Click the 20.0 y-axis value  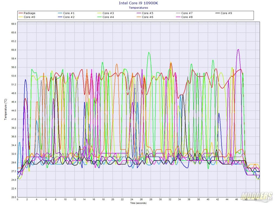click(14, 197)
